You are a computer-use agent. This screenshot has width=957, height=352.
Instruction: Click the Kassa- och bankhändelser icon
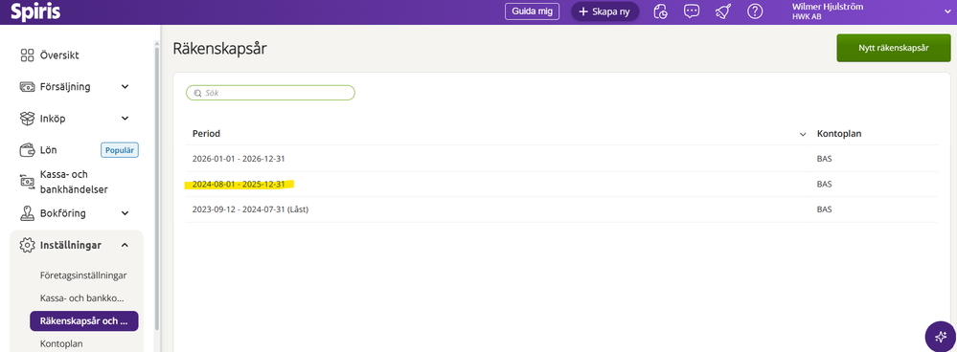click(x=27, y=182)
